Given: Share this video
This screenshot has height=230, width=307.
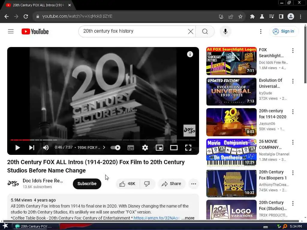Looking at the screenshot, I should (x=171, y=184).
